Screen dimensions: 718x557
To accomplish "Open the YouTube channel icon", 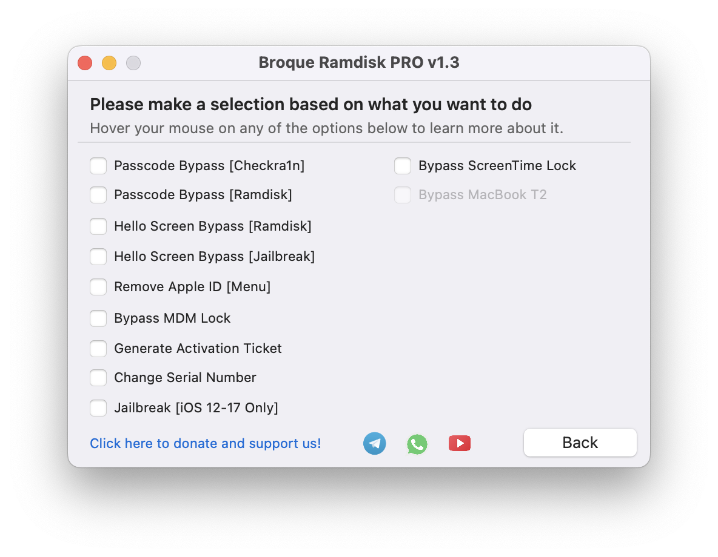I will click(460, 443).
